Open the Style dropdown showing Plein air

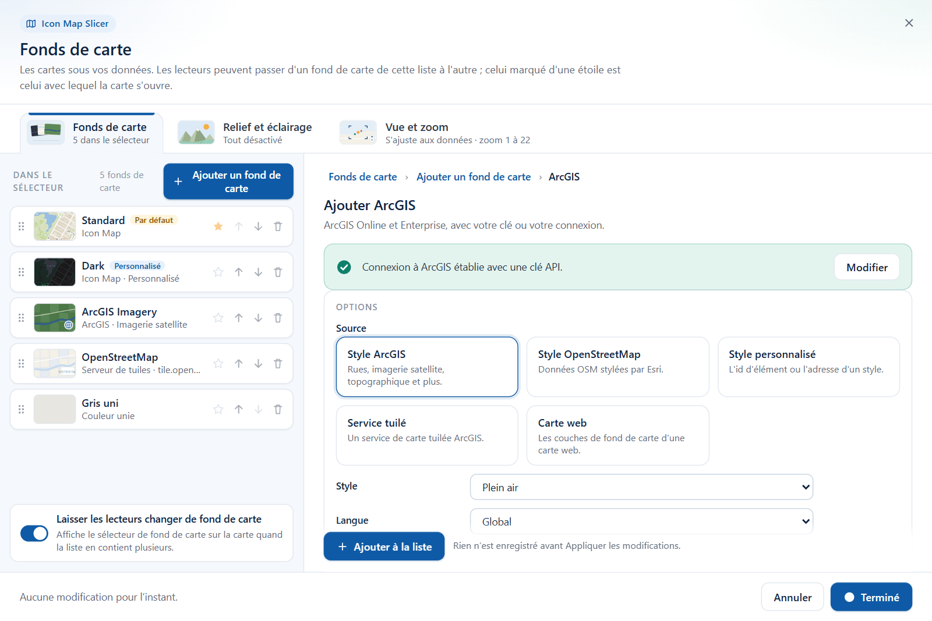[641, 487]
